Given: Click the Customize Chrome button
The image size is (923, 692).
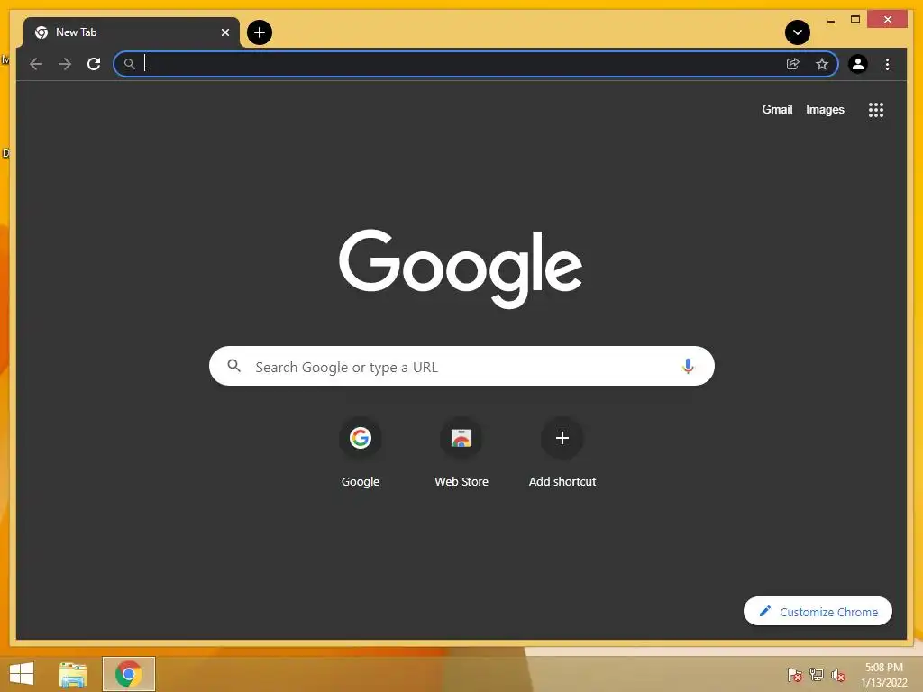Looking at the screenshot, I should click(x=818, y=612).
